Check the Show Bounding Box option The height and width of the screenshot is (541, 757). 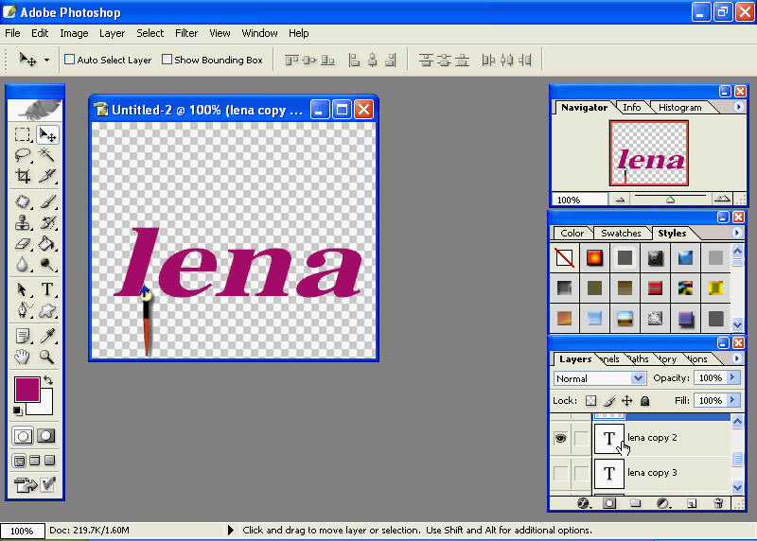point(167,60)
